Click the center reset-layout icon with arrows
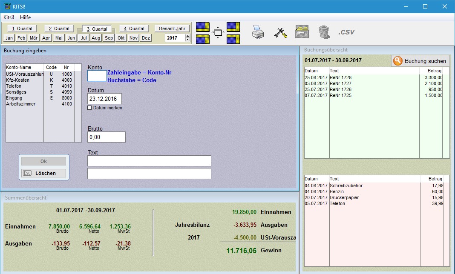This screenshot has width=455, height=274. coord(218,33)
